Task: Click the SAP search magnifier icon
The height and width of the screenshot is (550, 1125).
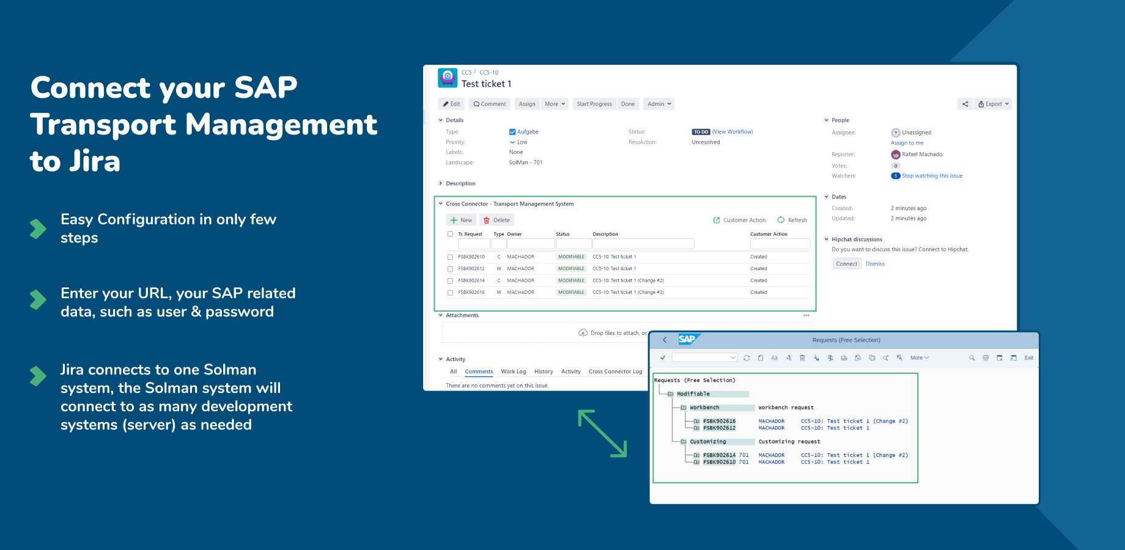Action: [972, 358]
